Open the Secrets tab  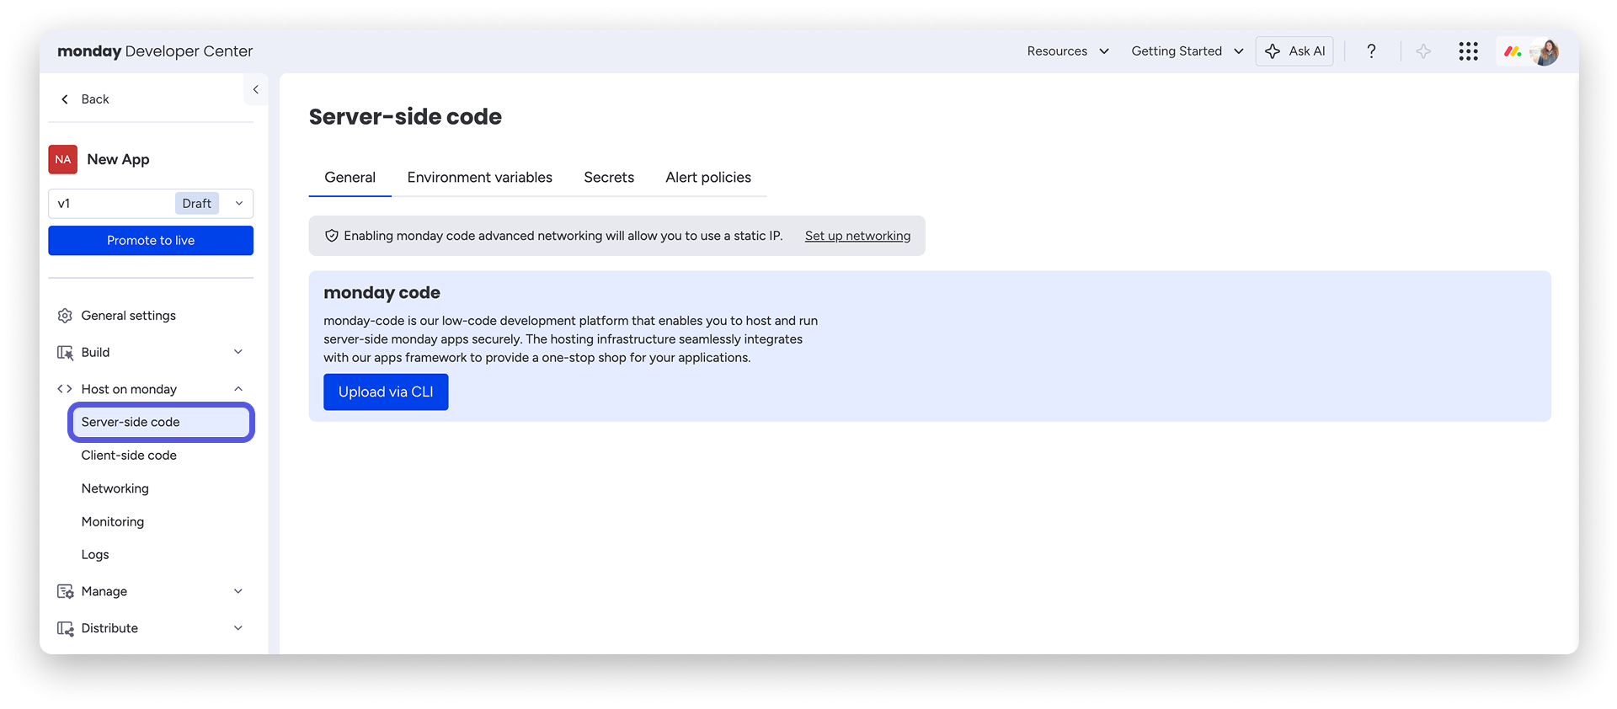coord(609,178)
